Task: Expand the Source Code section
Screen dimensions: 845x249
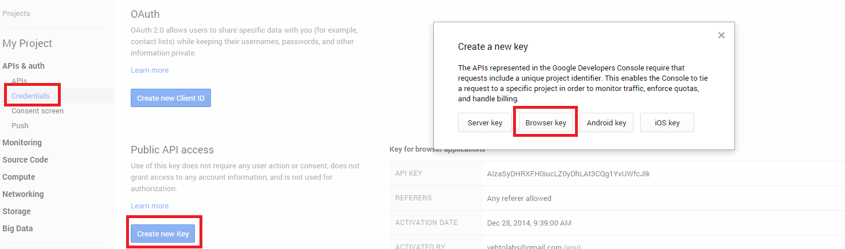Action: (x=25, y=160)
